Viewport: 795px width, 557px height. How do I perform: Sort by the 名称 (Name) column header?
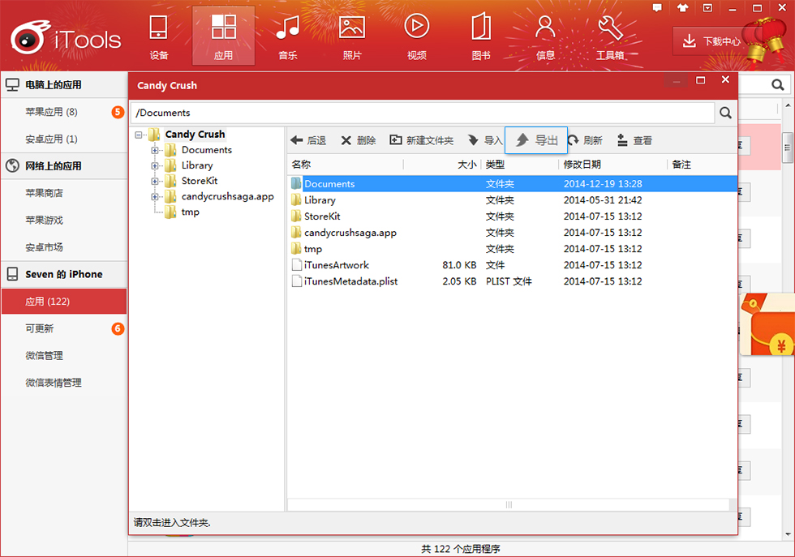(346, 165)
